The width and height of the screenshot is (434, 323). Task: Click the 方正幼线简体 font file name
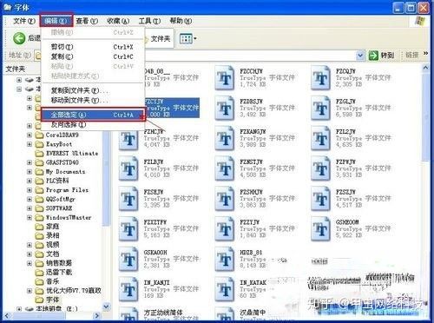pos(163,313)
